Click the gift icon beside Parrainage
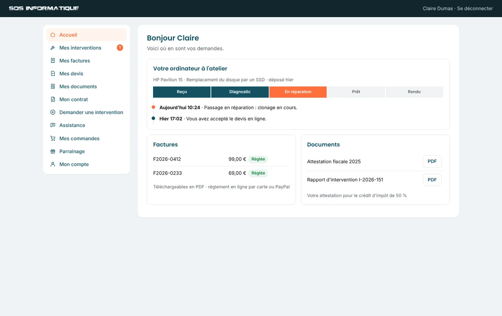This screenshot has width=502, height=316. pos(53,152)
